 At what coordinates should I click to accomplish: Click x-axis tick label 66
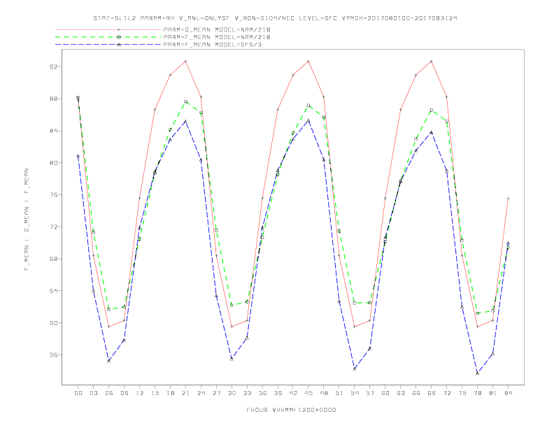pyautogui.click(x=416, y=393)
